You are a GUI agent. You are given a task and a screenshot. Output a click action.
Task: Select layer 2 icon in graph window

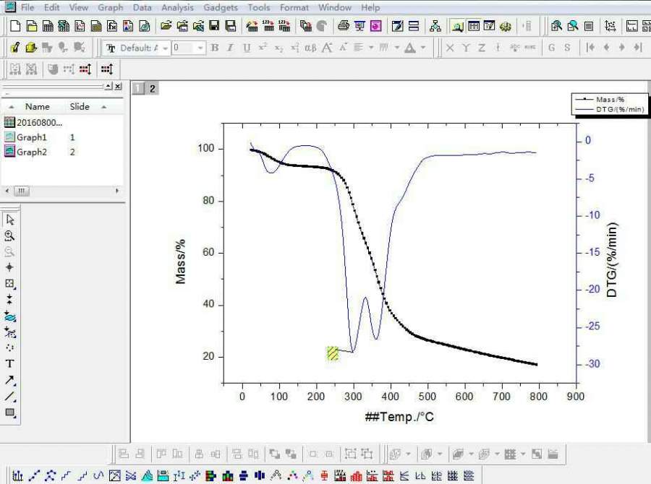[x=153, y=88]
